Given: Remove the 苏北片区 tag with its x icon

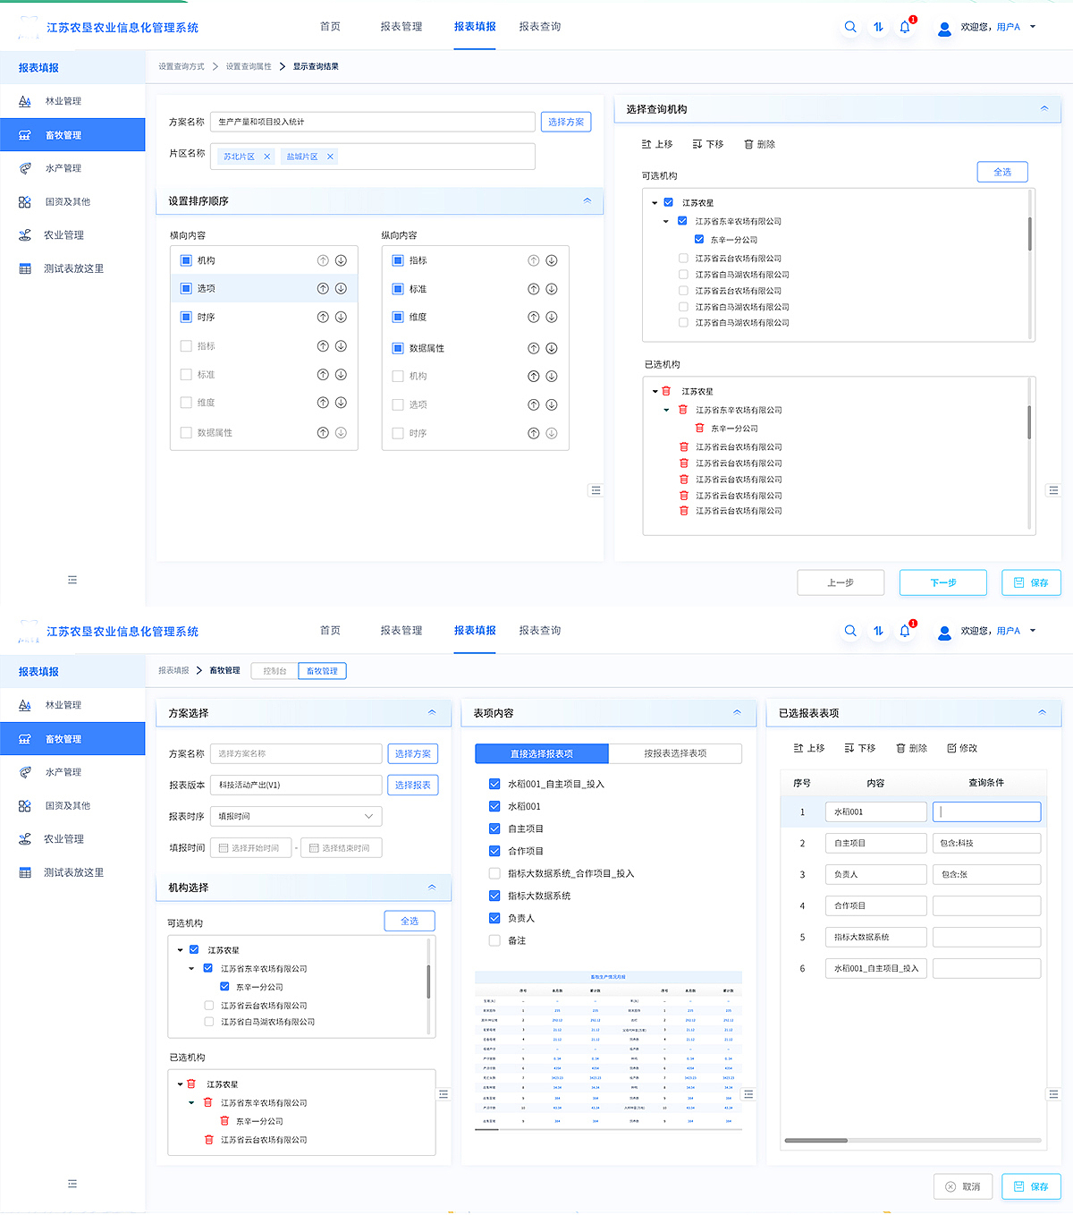Looking at the screenshot, I should [x=266, y=157].
